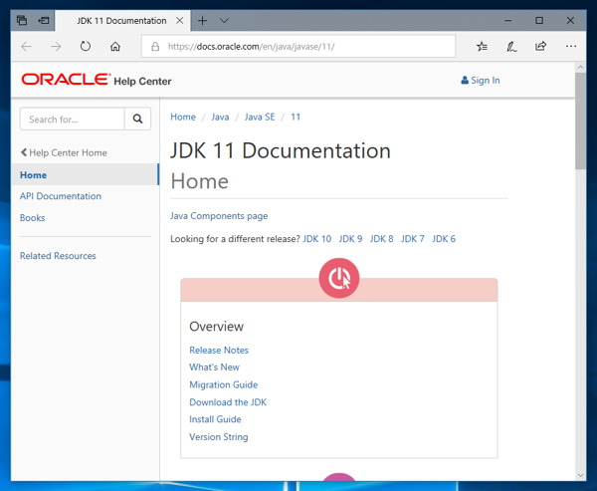
Task: Share this page icon
Action: point(540,47)
